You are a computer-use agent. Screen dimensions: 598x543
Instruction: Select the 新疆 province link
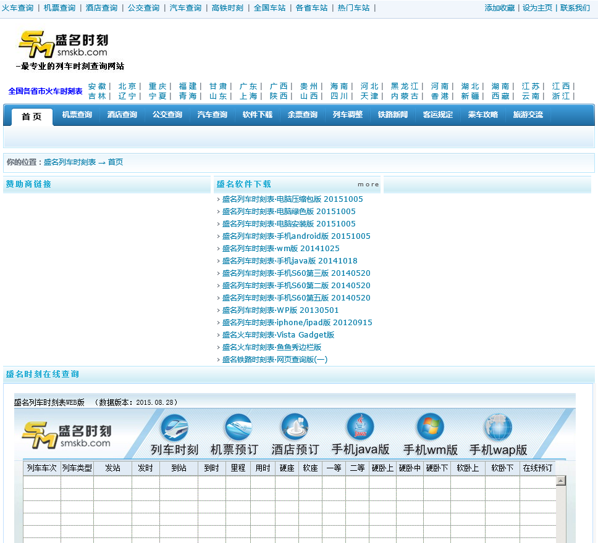tap(470, 96)
